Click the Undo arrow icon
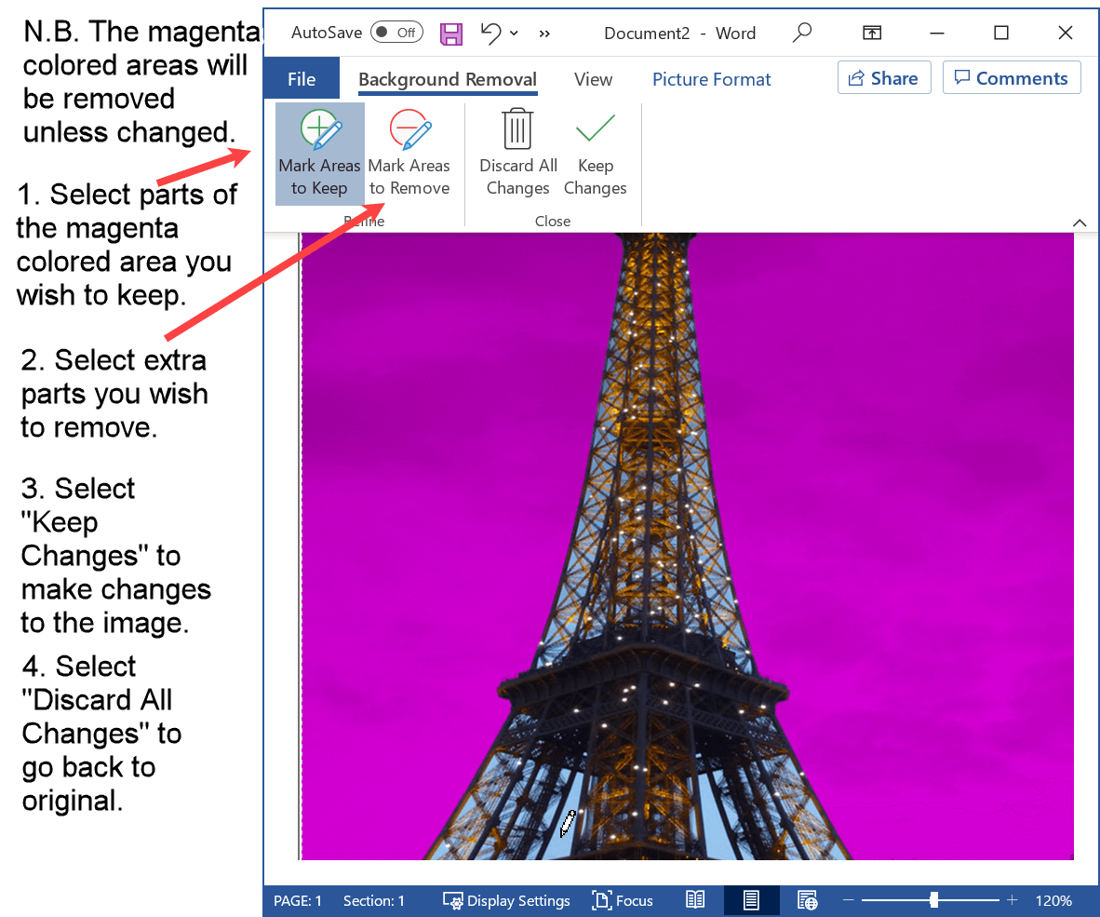This screenshot has width=1100, height=917. point(490,34)
